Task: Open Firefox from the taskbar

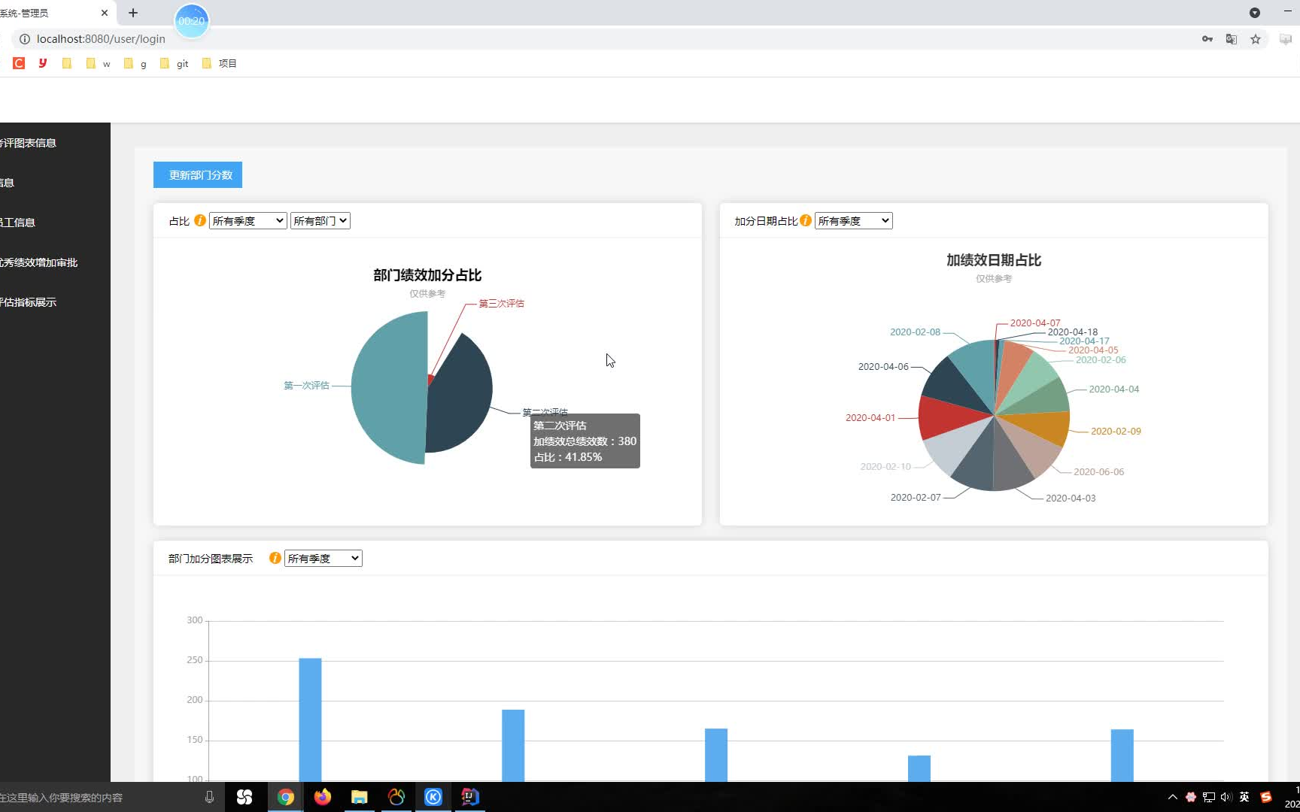Action: [x=323, y=797]
